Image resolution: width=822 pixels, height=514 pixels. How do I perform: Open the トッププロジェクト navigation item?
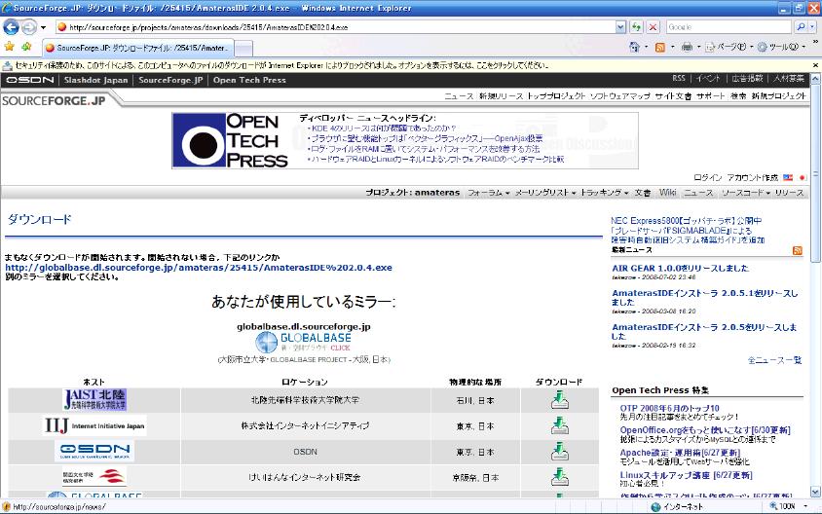point(556,95)
